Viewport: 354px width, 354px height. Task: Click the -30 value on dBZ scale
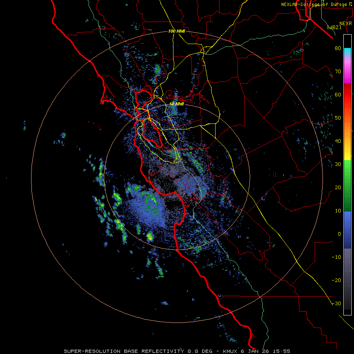click(x=336, y=304)
